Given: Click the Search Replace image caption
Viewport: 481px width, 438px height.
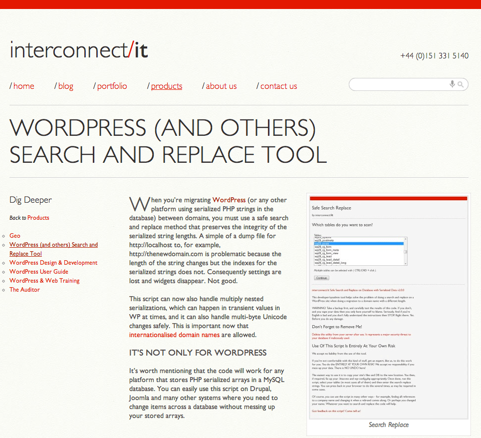Looking at the screenshot, I should tap(389, 425).
